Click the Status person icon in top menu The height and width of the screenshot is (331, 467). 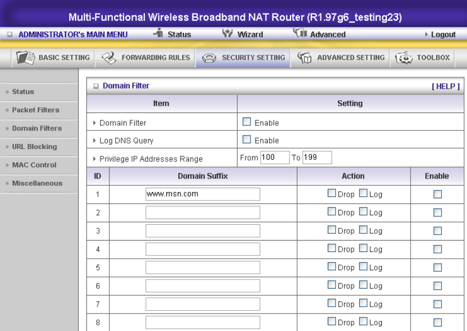[159, 34]
